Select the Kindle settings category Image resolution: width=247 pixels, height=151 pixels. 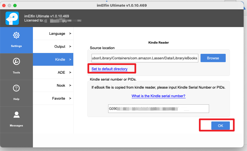53,59
